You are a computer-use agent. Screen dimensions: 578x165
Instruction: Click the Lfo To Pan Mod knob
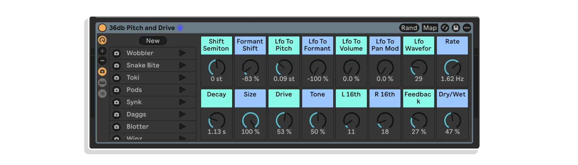click(x=385, y=67)
